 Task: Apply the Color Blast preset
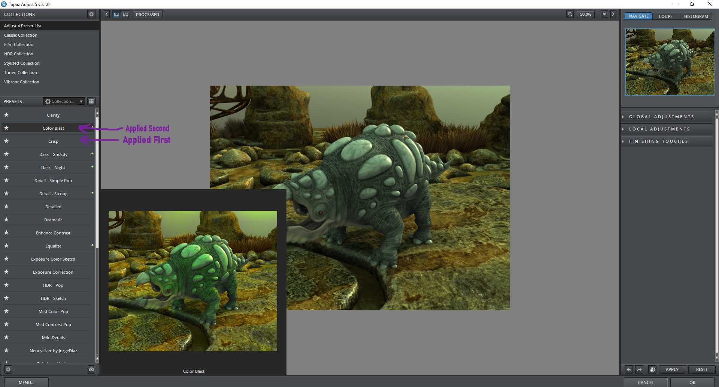click(53, 128)
